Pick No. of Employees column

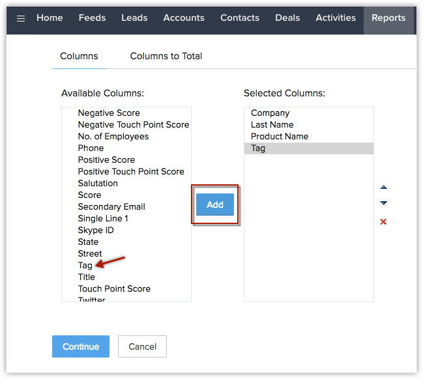[113, 136]
